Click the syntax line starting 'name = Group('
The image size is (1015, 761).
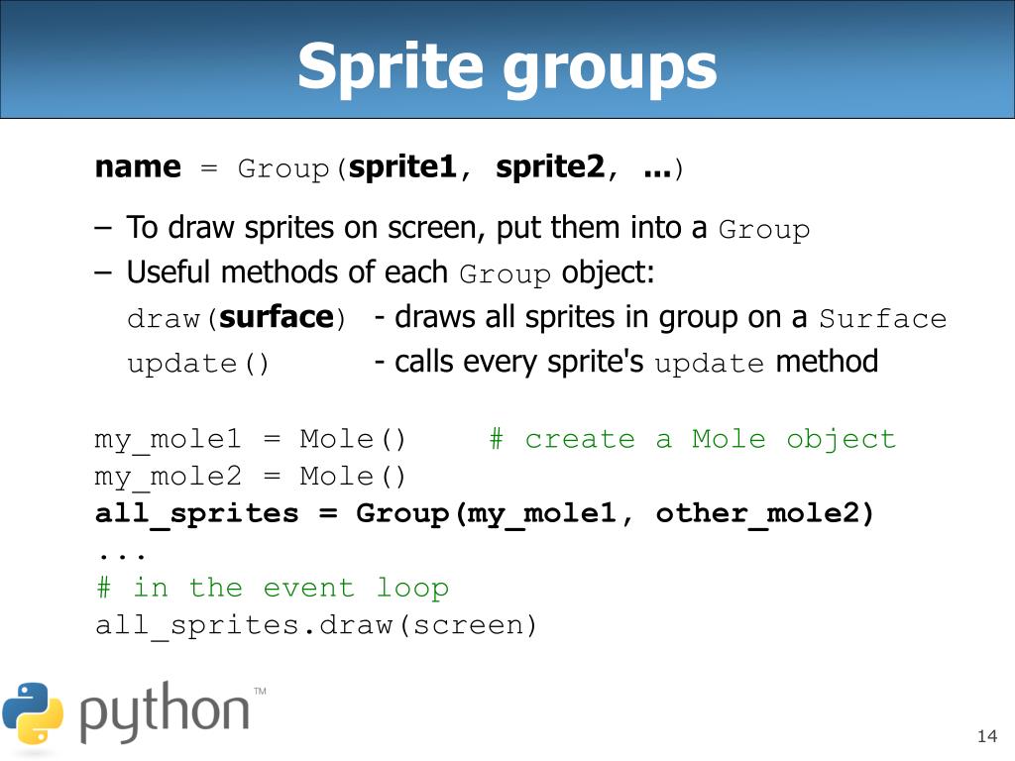[x=389, y=167]
